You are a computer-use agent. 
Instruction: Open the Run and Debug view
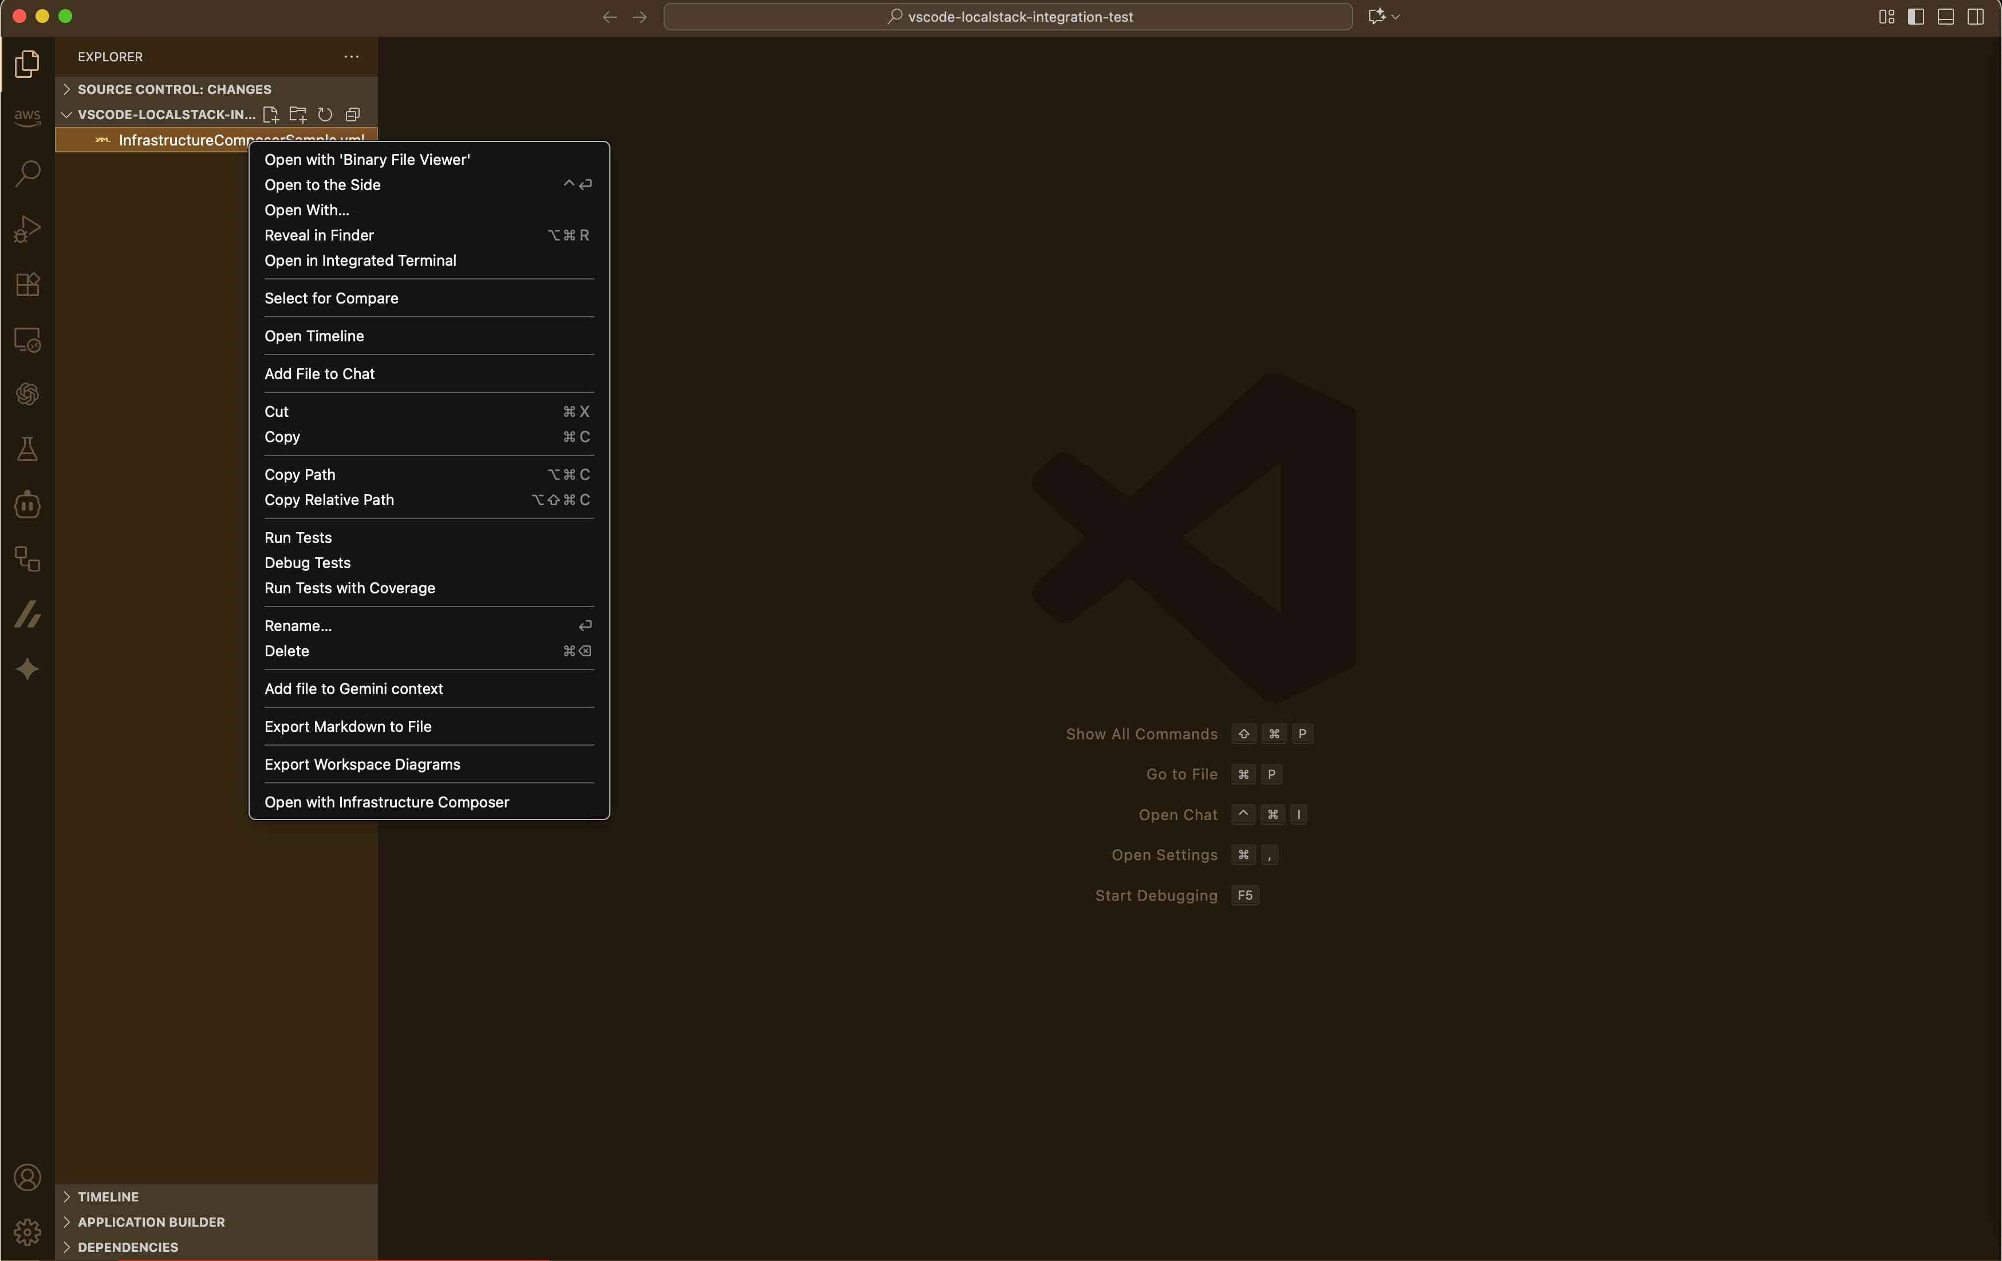click(27, 228)
